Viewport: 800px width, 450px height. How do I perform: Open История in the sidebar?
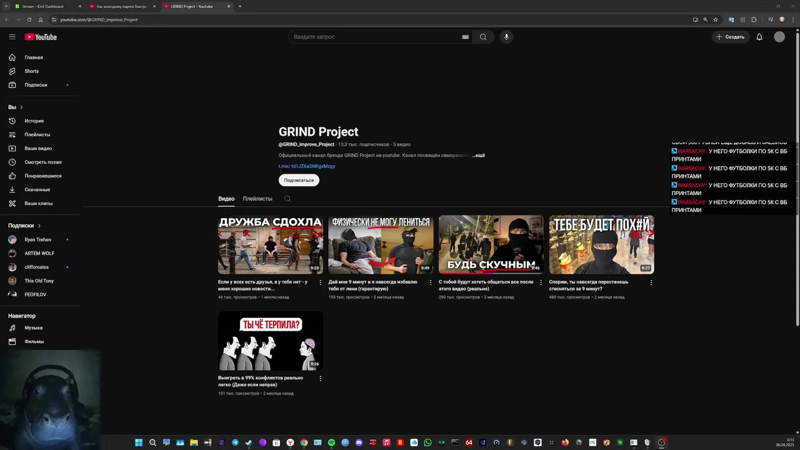(x=40, y=121)
